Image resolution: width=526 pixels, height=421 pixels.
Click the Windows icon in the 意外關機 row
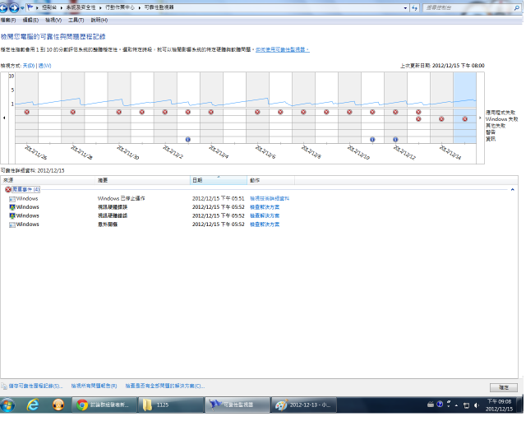(12, 225)
